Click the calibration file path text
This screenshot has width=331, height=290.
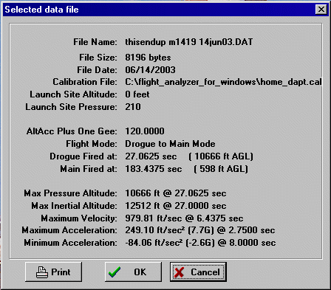(223, 82)
